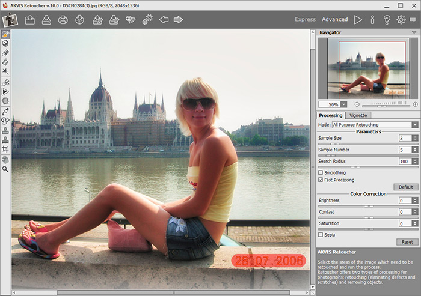Click the Save selection icon
The width and height of the screenshot is (421, 296).
coord(114,20)
